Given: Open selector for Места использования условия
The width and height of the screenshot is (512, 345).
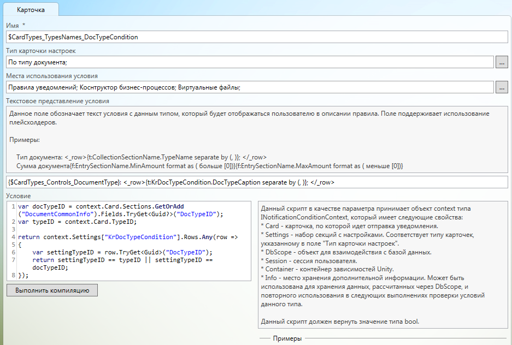Looking at the screenshot, I should (x=501, y=87).
